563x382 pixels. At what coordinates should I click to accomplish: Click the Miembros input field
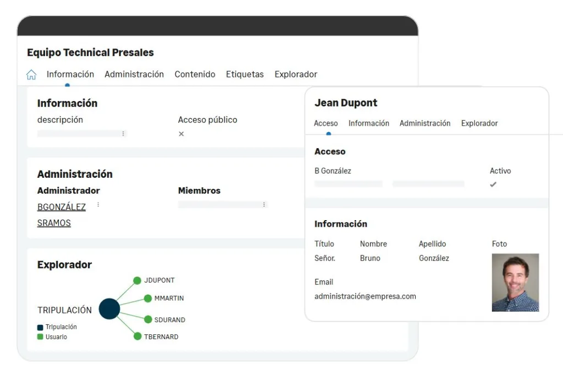click(223, 205)
